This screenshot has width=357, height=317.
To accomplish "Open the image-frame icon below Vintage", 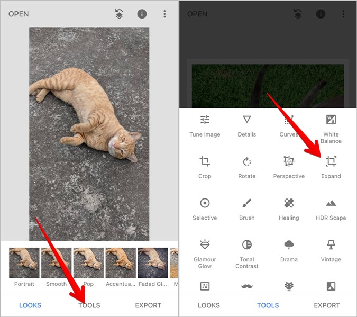I will (x=331, y=286).
